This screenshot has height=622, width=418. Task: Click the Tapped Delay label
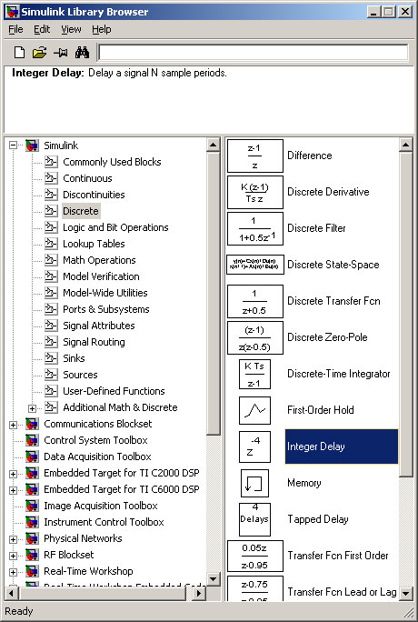pyautogui.click(x=318, y=519)
